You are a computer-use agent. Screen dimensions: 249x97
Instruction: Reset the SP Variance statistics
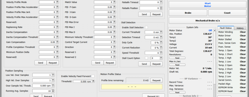pyautogui.click(x=177, y=92)
